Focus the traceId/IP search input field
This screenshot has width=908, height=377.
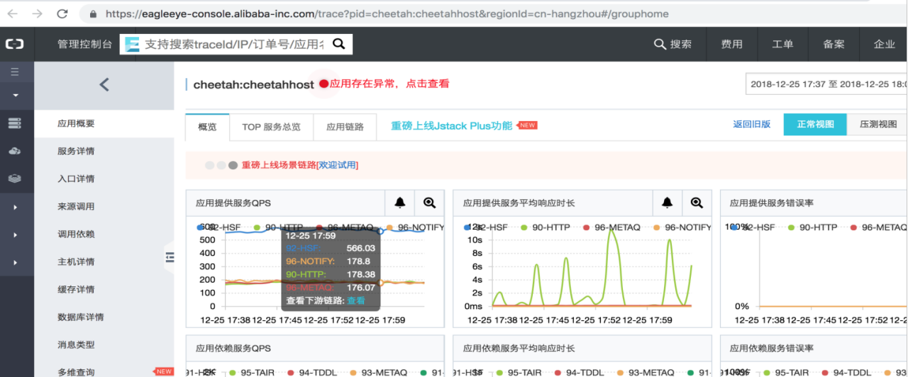click(x=234, y=44)
